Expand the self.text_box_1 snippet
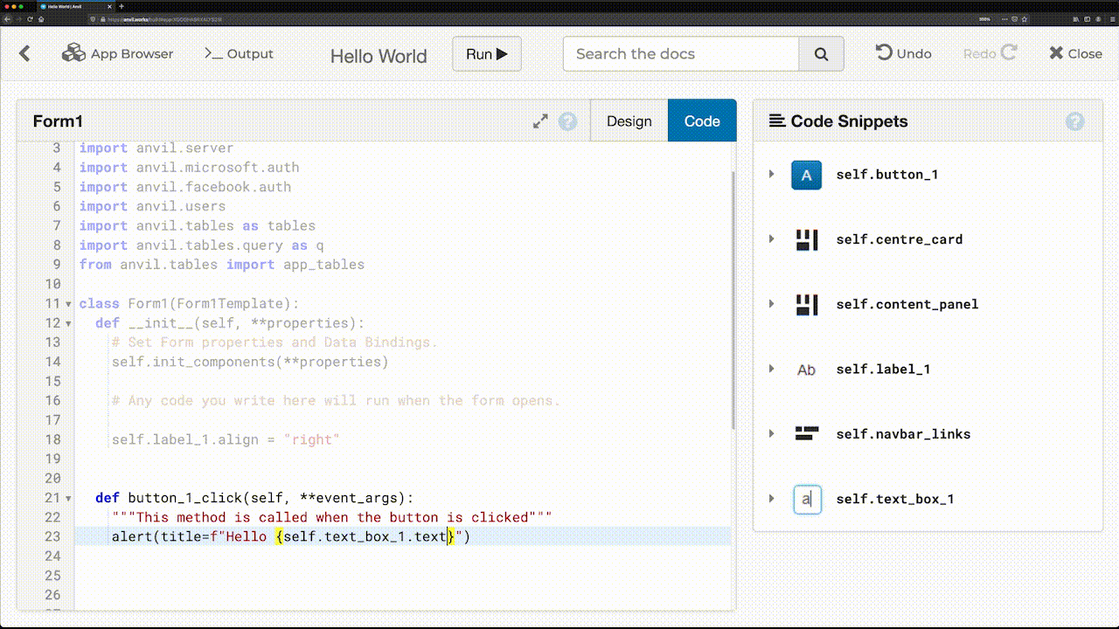The image size is (1119, 629). pos(772,499)
